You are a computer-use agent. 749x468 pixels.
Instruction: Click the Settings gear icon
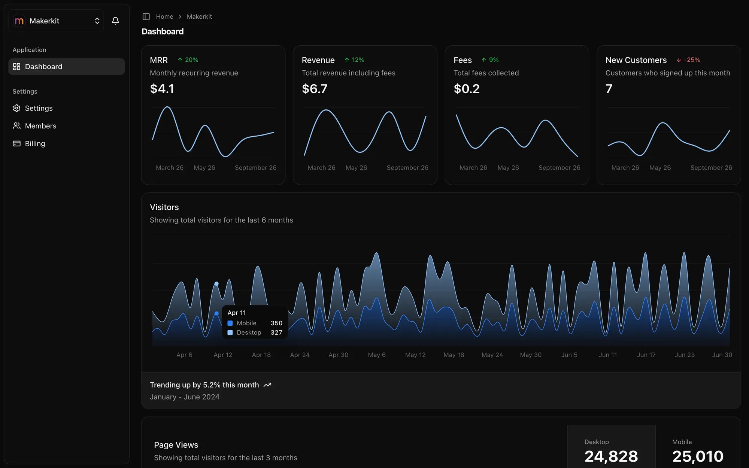(x=16, y=108)
